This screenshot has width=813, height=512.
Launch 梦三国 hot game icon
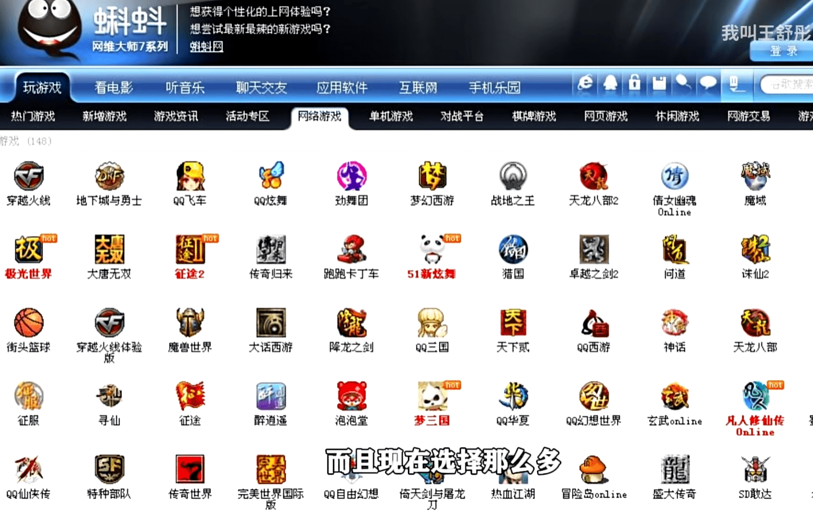pyautogui.click(x=432, y=396)
